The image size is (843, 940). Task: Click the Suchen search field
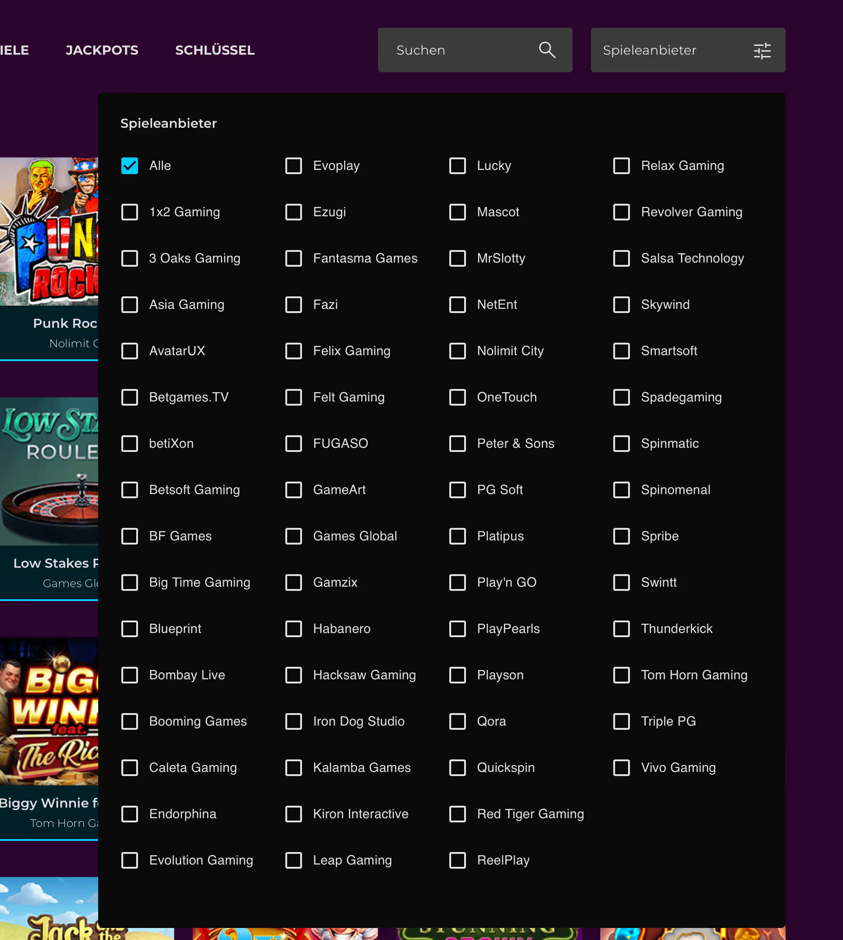(x=459, y=50)
